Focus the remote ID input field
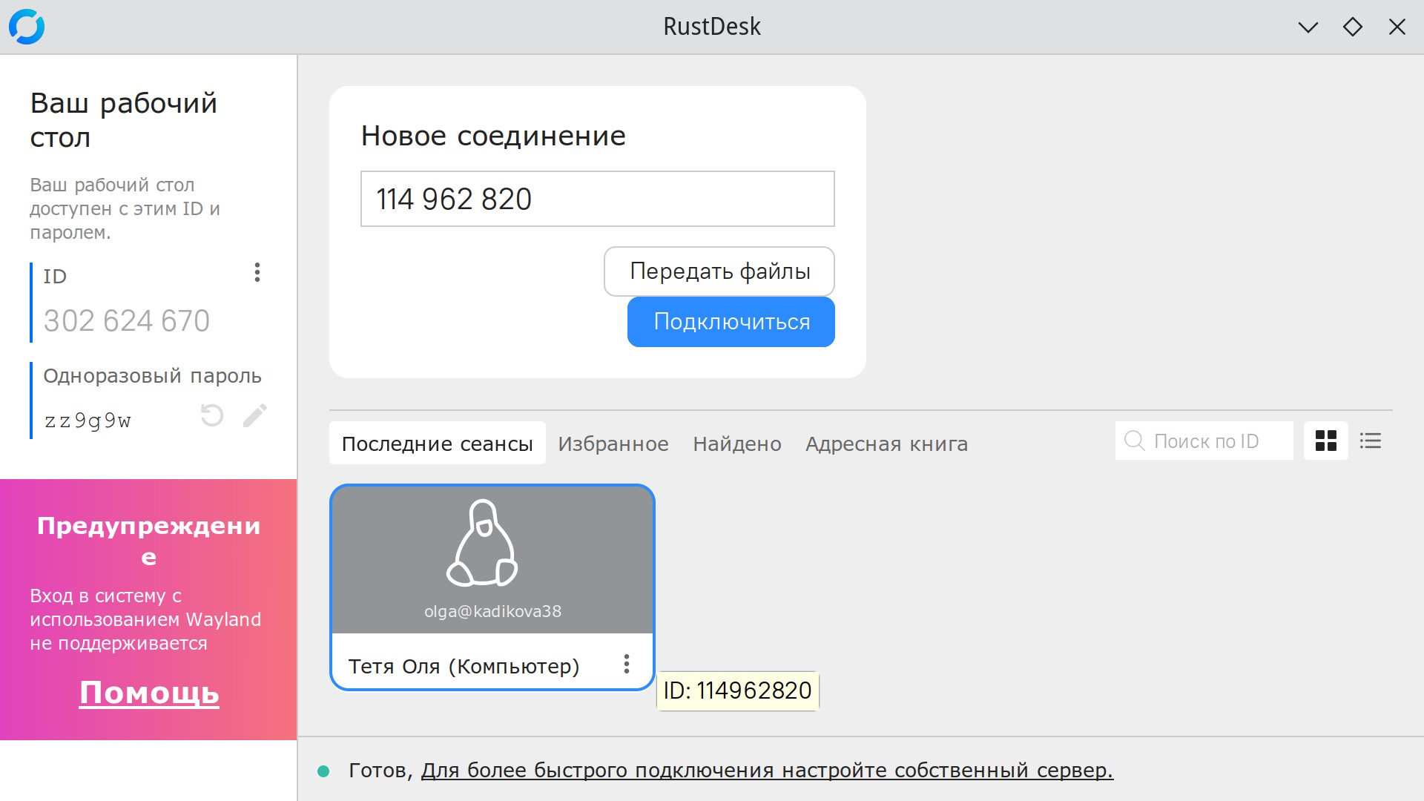Screen dimensions: 1424x801 (x=597, y=199)
